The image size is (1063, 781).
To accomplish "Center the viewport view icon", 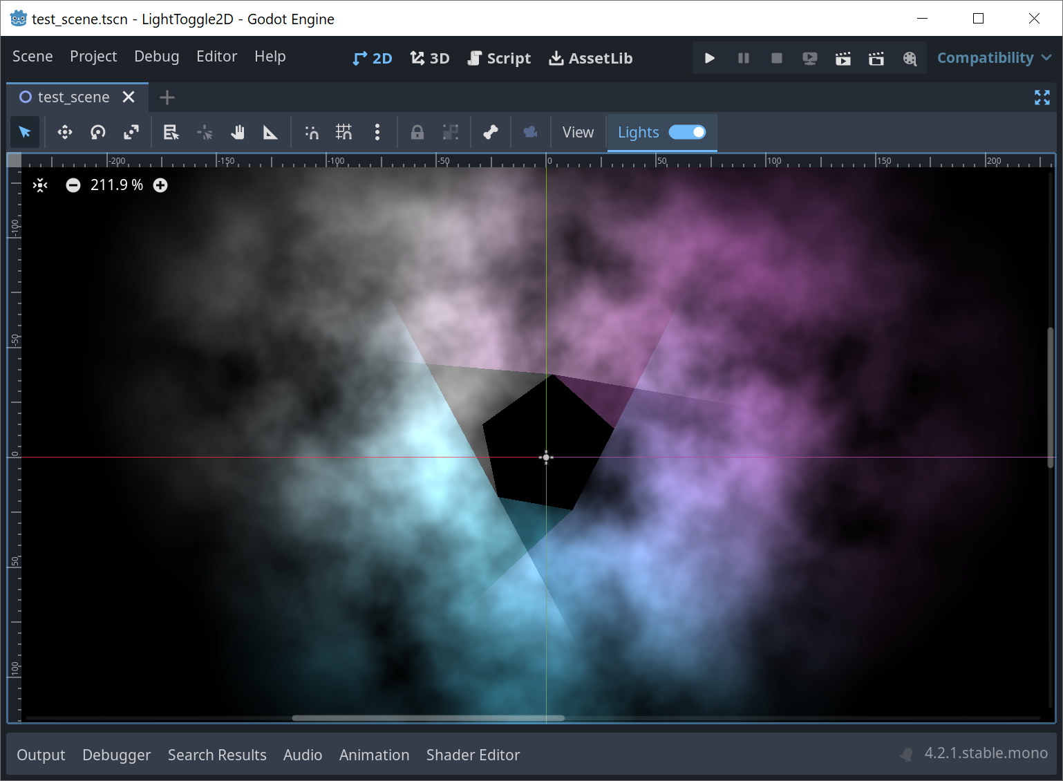I will coord(41,185).
